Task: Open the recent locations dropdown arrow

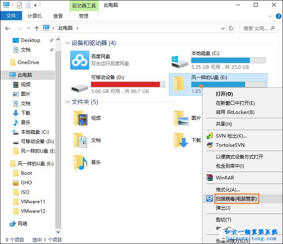Action: pyautogui.click(x=28, y=28)
